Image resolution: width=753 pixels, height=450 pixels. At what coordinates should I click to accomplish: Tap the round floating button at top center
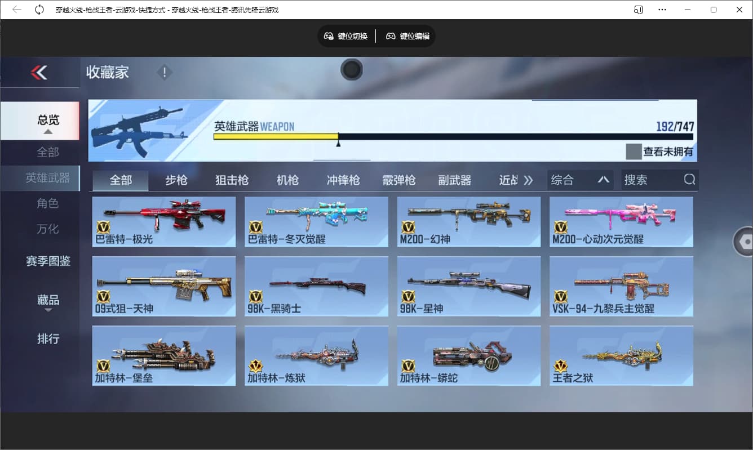(352, 70)
